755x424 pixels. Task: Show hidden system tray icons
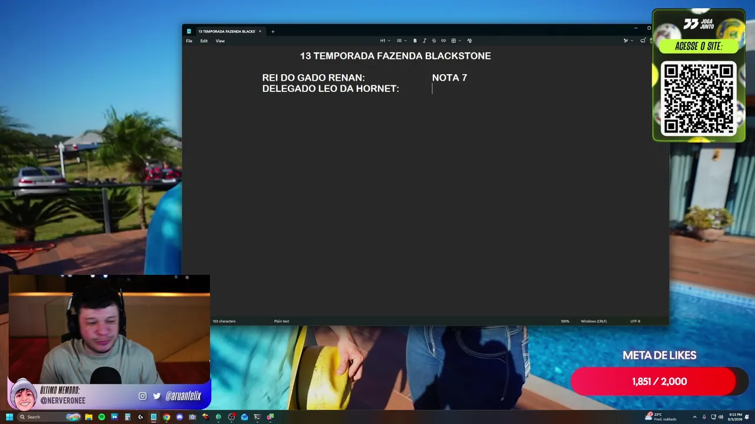(694, 417)
